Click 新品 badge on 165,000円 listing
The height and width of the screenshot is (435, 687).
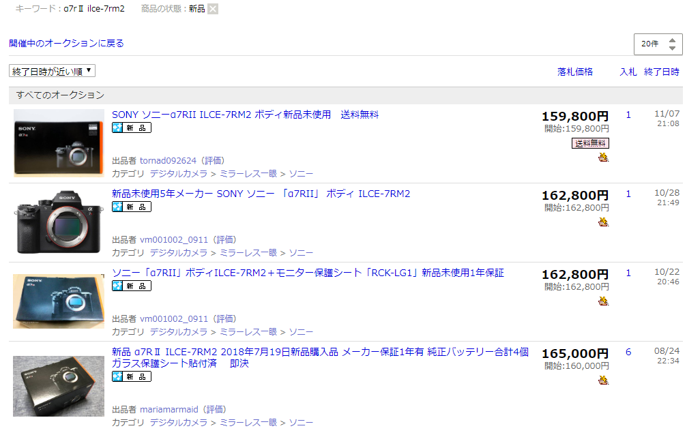[x=132, y=377]
